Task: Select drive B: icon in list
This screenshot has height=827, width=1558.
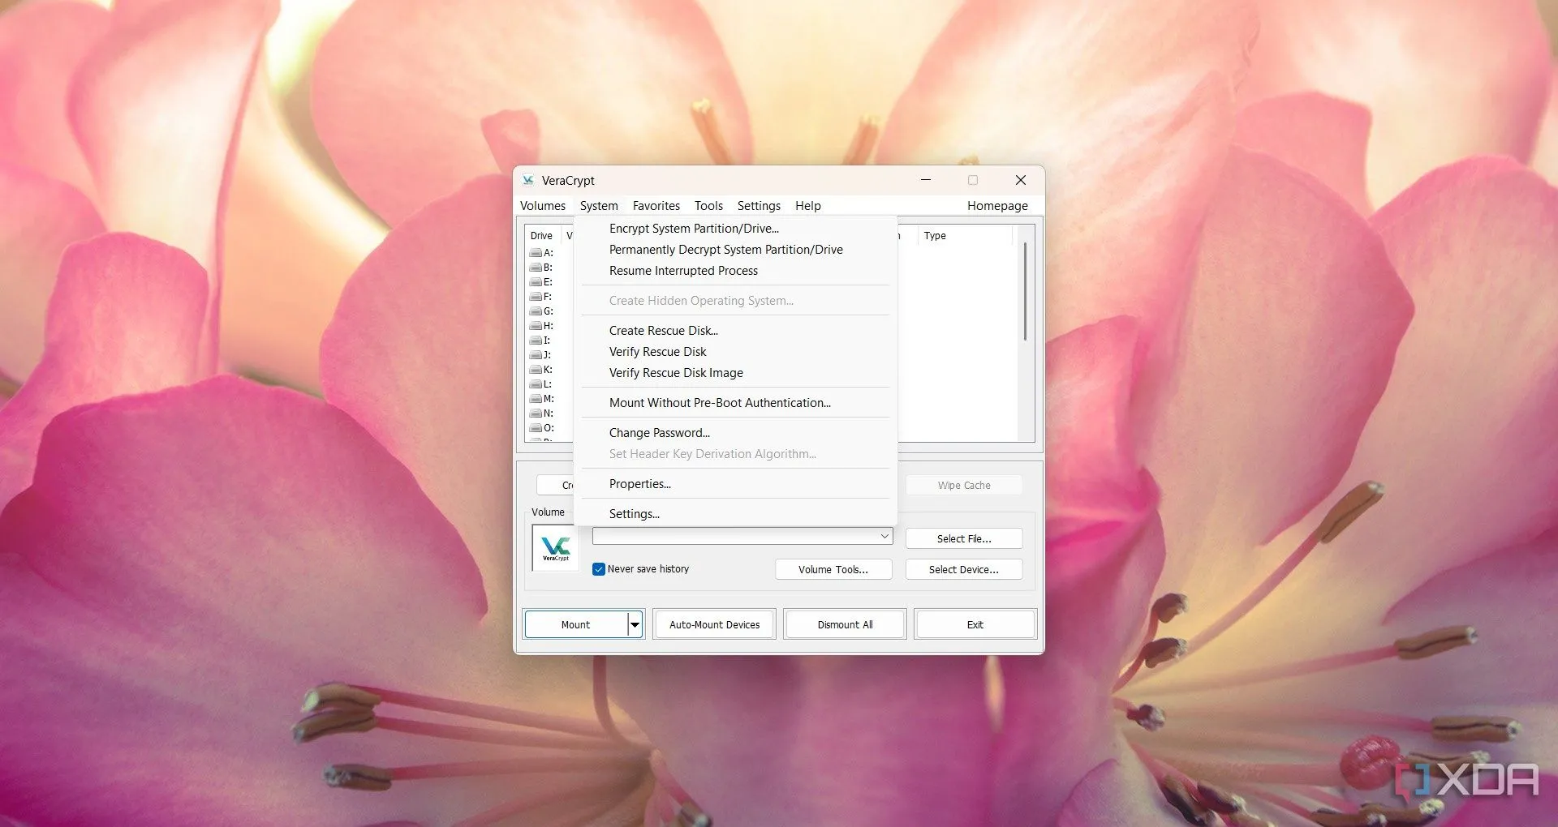Action: pyautogui.click(x=536, y=268)
